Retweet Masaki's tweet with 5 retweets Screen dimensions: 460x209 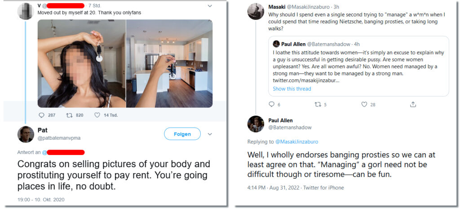[x=318, y=104]
